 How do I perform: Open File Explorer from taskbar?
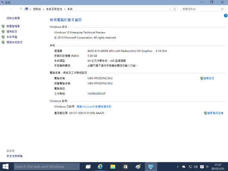coord(113,167)
